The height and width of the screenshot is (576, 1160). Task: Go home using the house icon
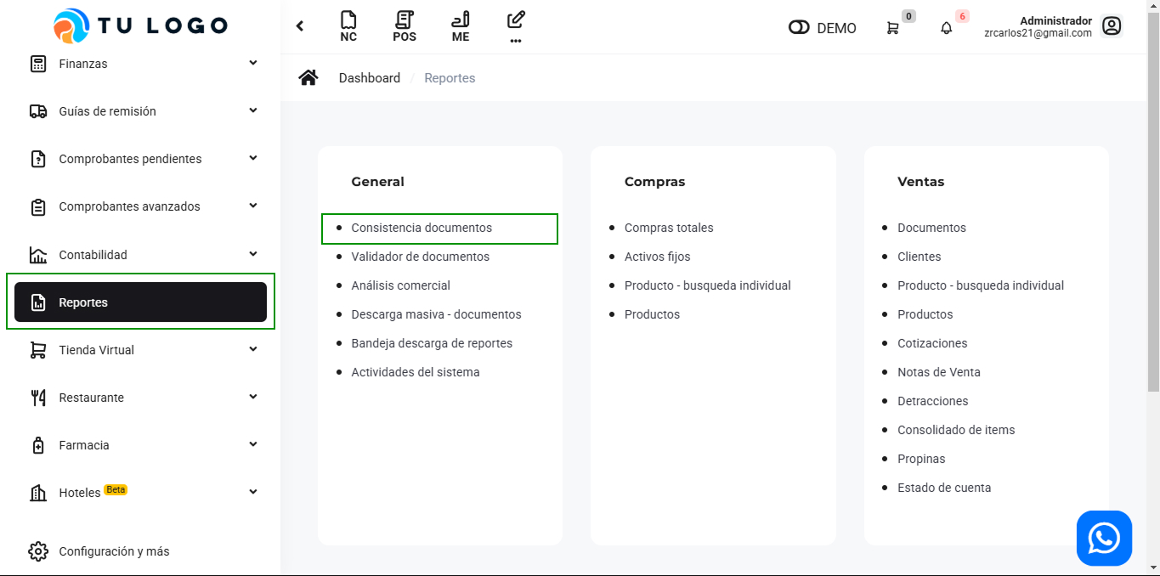click(308, 78)
